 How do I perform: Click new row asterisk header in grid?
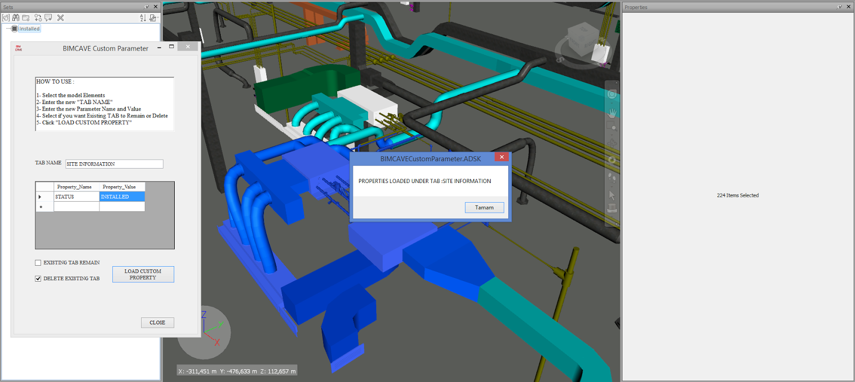point(44,206)
